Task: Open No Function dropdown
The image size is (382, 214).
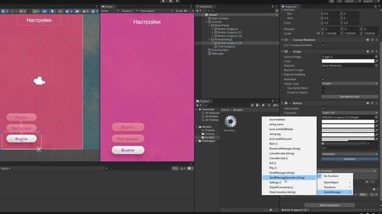Action: [346, 171]
